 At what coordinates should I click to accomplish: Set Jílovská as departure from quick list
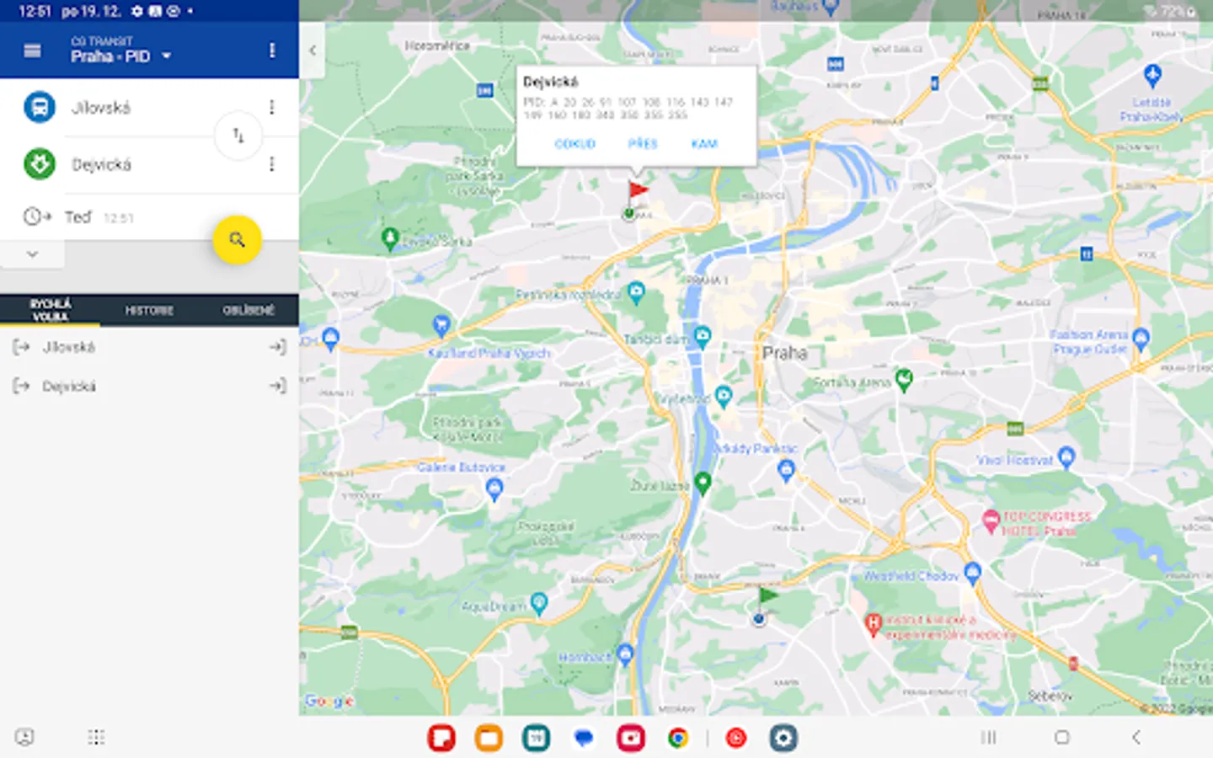click(x=21, y=347)
